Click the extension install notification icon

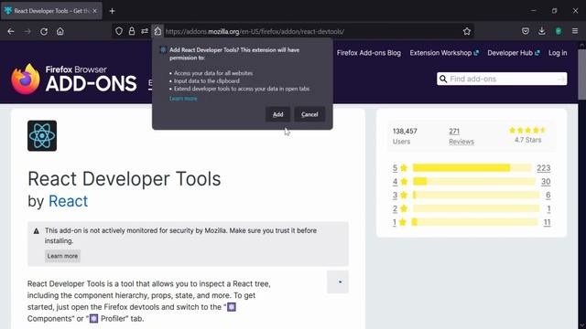(157, 31)
